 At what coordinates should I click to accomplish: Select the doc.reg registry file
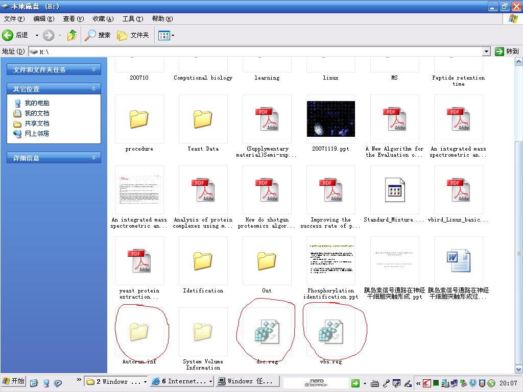[x=267, y=332]
